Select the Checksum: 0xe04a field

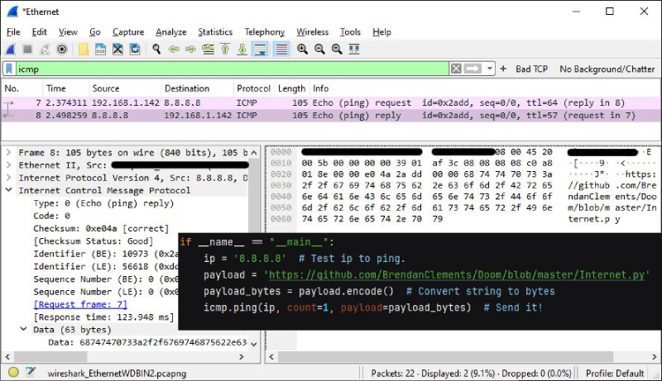101,228
